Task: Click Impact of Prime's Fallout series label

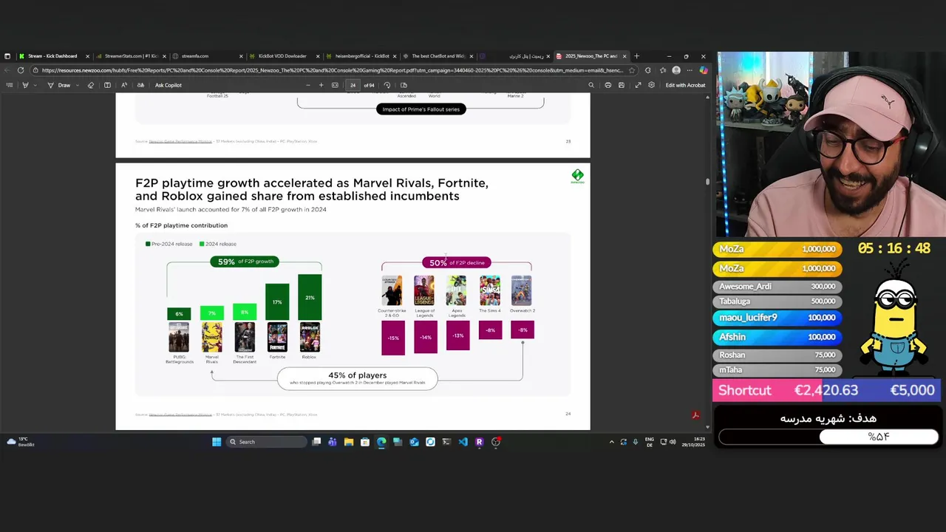Action: [x=421, y=109]
